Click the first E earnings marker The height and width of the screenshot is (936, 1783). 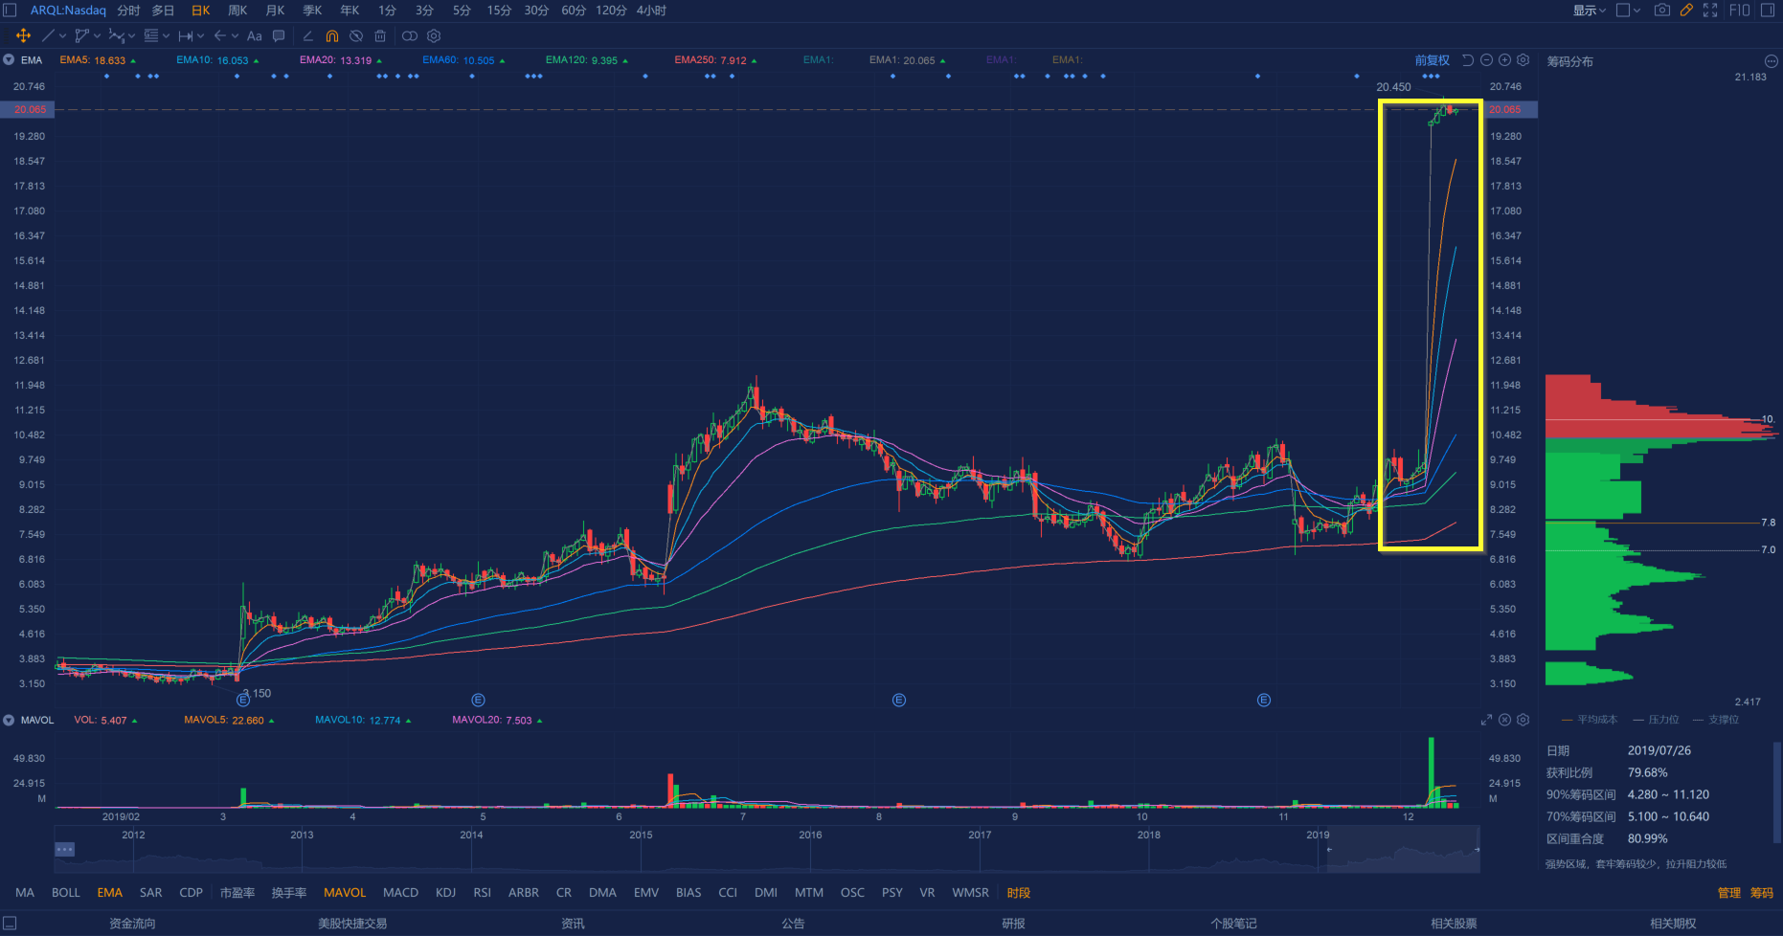point(243,701)
